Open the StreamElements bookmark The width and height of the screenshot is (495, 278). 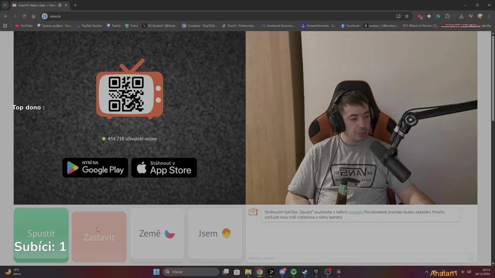pyautogui.click(x=318, y=26)
